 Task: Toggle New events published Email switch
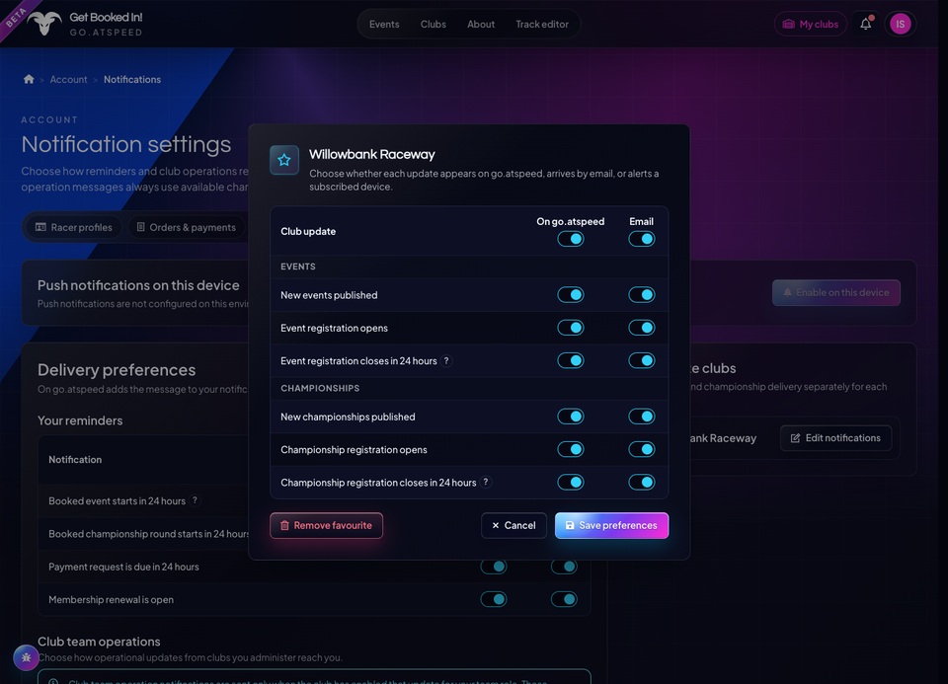[641, 295]
